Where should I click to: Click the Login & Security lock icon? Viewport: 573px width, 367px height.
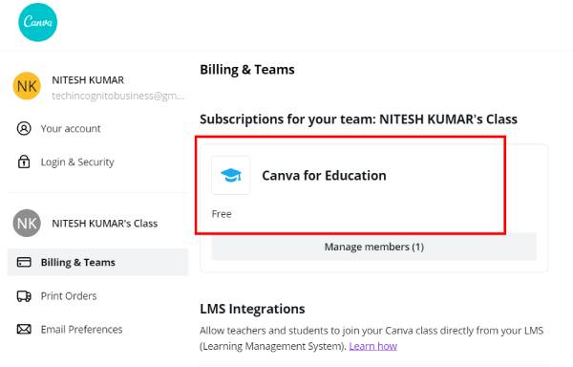(24, 162)
